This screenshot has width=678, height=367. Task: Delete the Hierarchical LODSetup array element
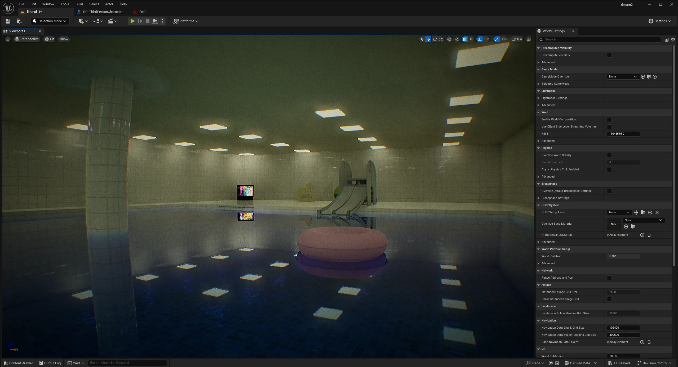649,235
